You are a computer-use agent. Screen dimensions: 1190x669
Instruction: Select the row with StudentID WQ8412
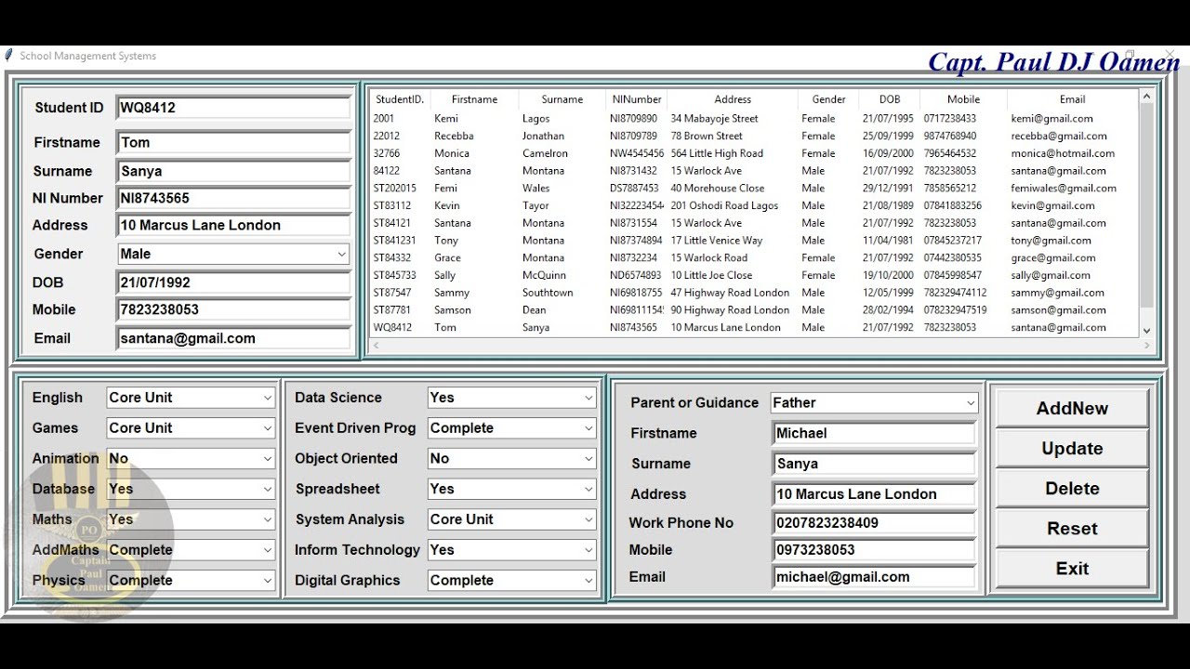[x=754, y=327]
